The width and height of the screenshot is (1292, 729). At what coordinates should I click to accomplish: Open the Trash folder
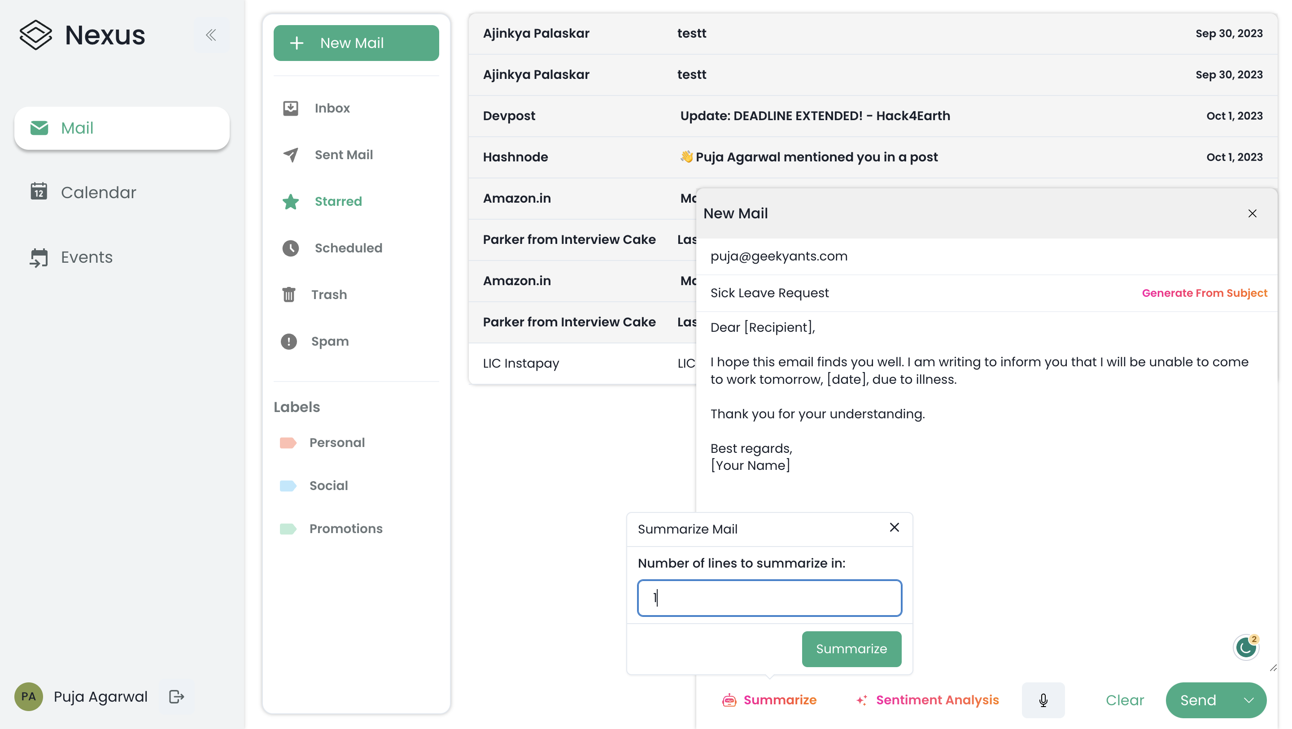point(328,295)
